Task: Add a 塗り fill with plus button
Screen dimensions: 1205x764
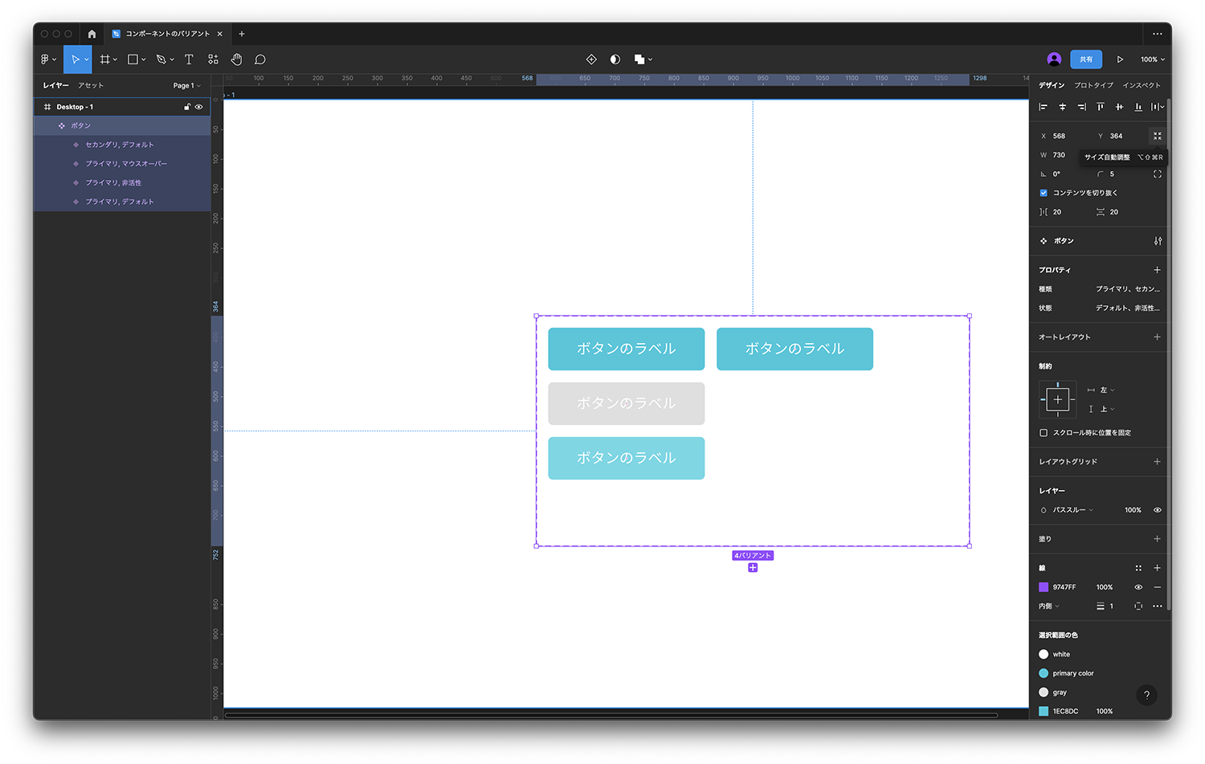Action: (x=1158, y=539)
